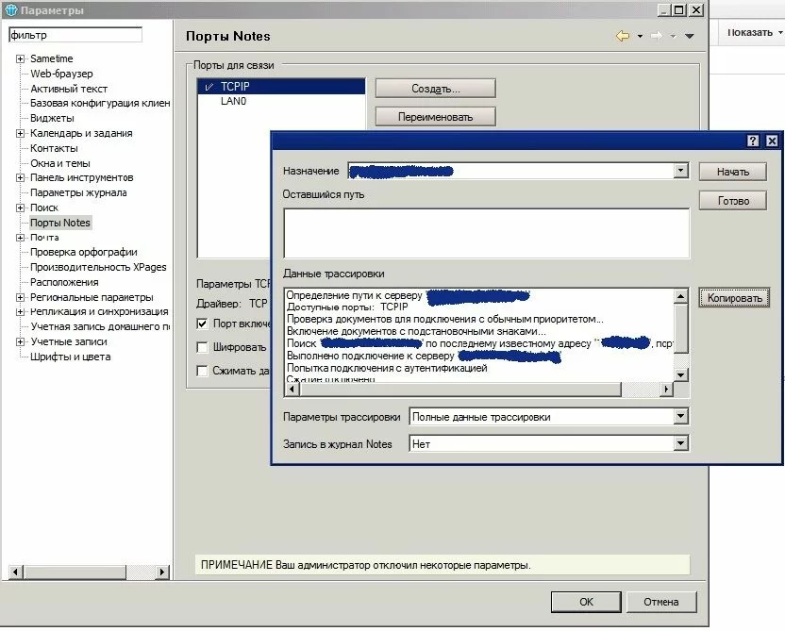Enable the Сжимать данные checkbox

203,369
